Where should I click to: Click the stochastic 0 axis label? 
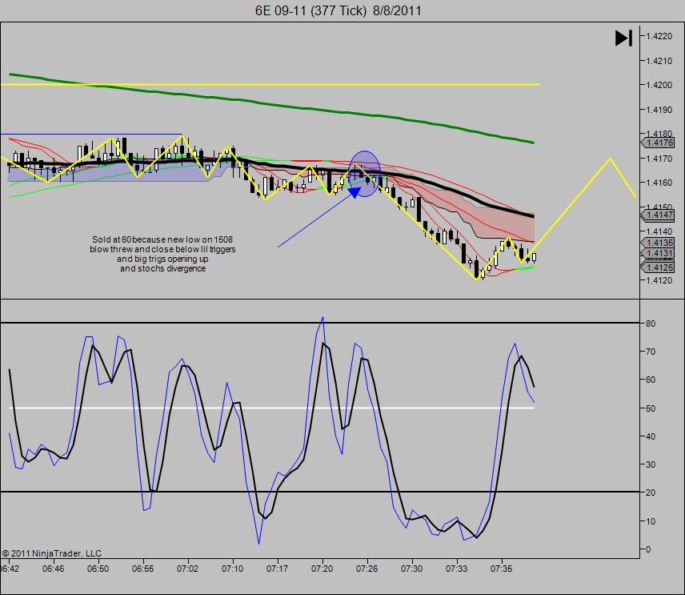point(648,549)
